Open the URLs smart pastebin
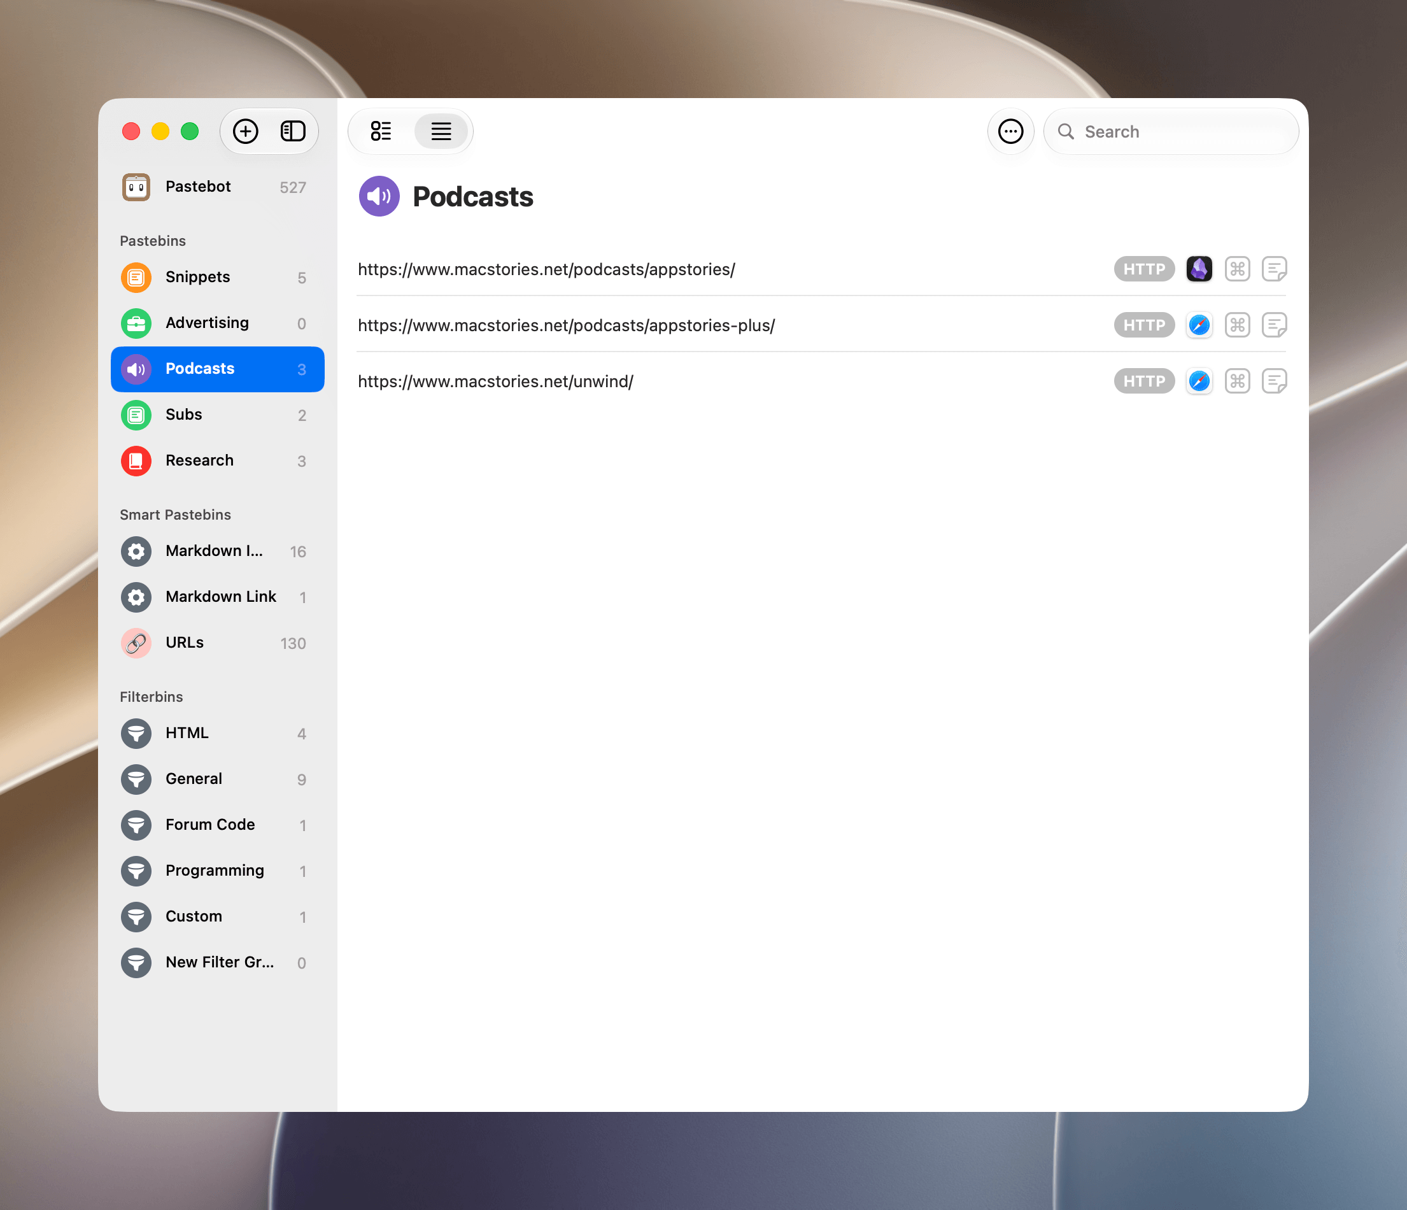Viewport: 1407px width, 1210px height. 217,643
